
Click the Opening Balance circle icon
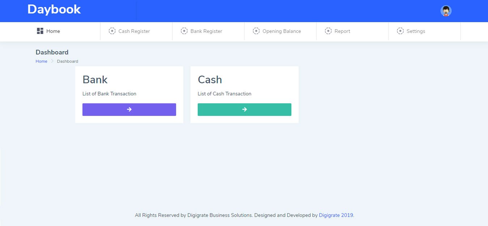point(256,31)
